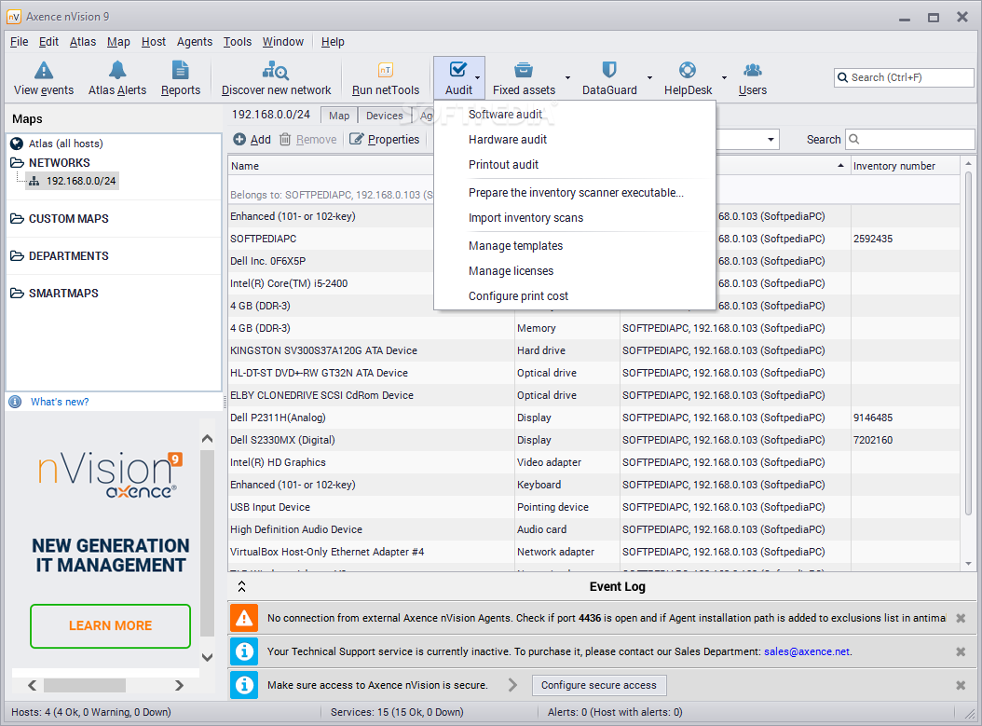Open Properties of selected asset

click(384, 139)
